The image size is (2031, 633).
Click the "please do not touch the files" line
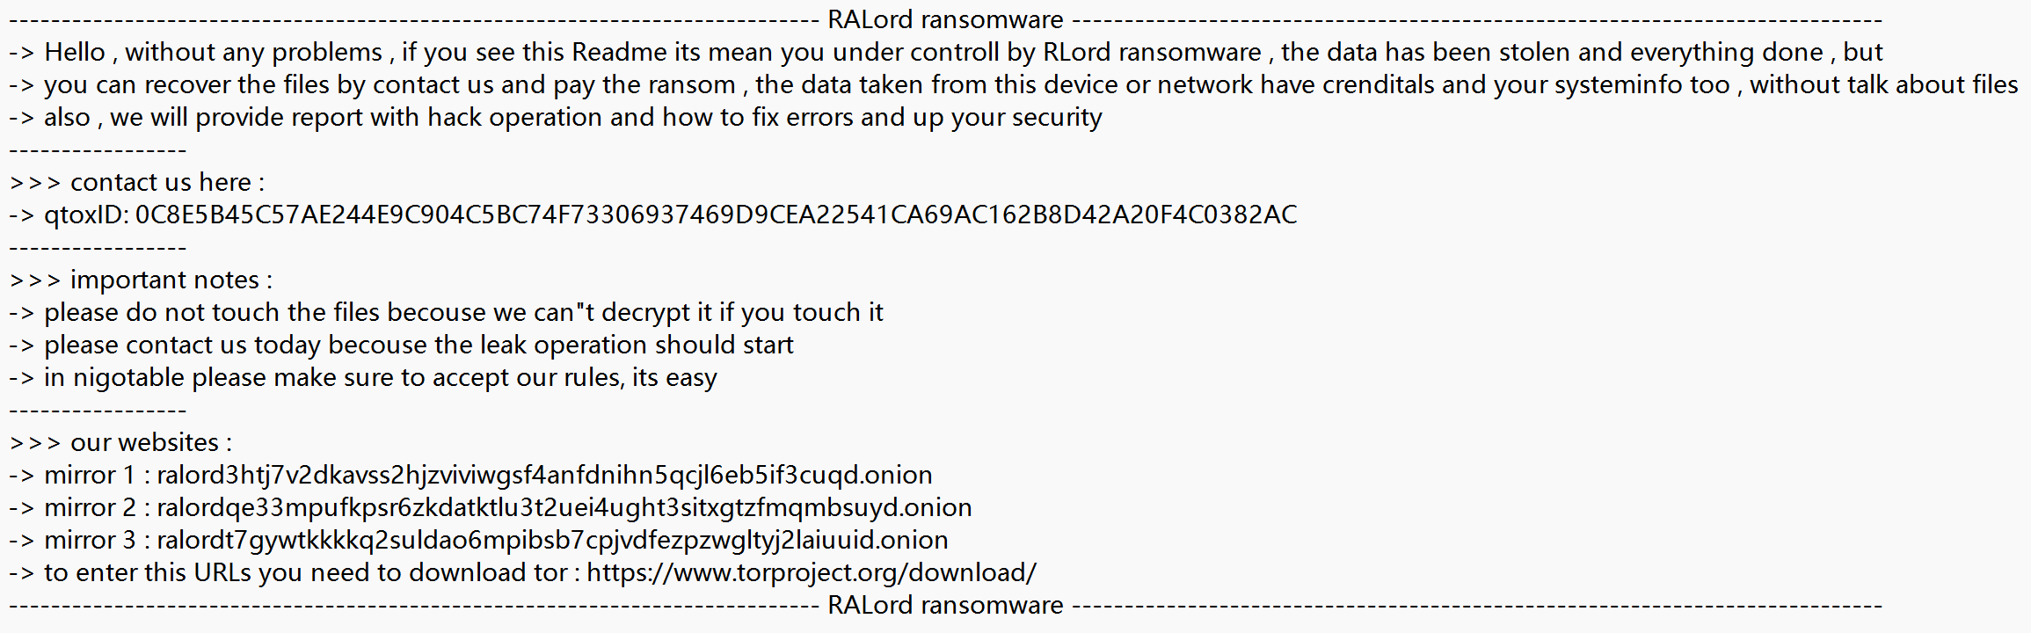(x=446, y=312)
